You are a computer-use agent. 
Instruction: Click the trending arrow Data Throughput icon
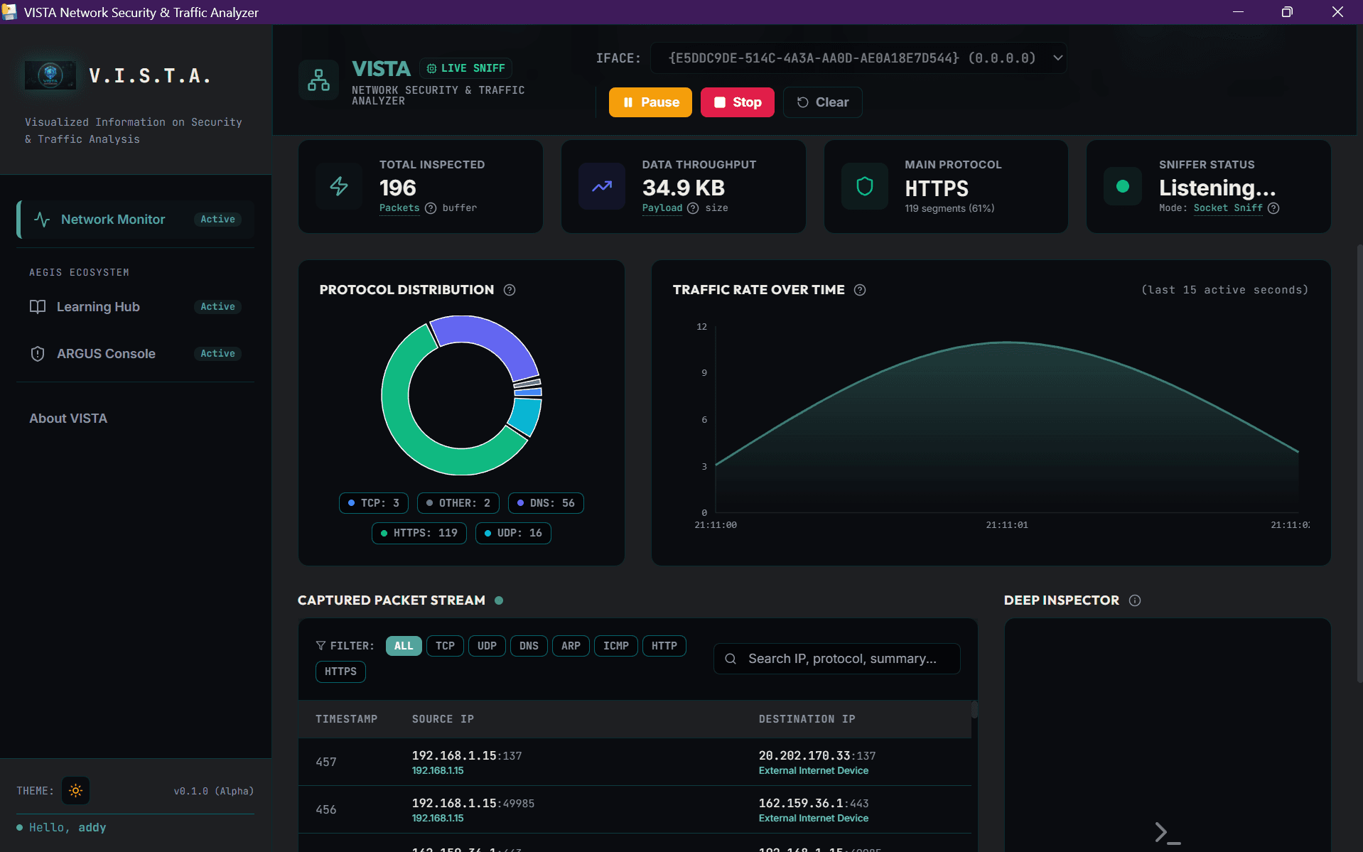[602, 186]
